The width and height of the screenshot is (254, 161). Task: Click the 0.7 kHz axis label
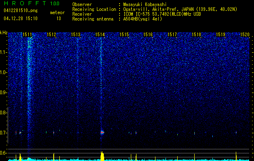point(3,133)
